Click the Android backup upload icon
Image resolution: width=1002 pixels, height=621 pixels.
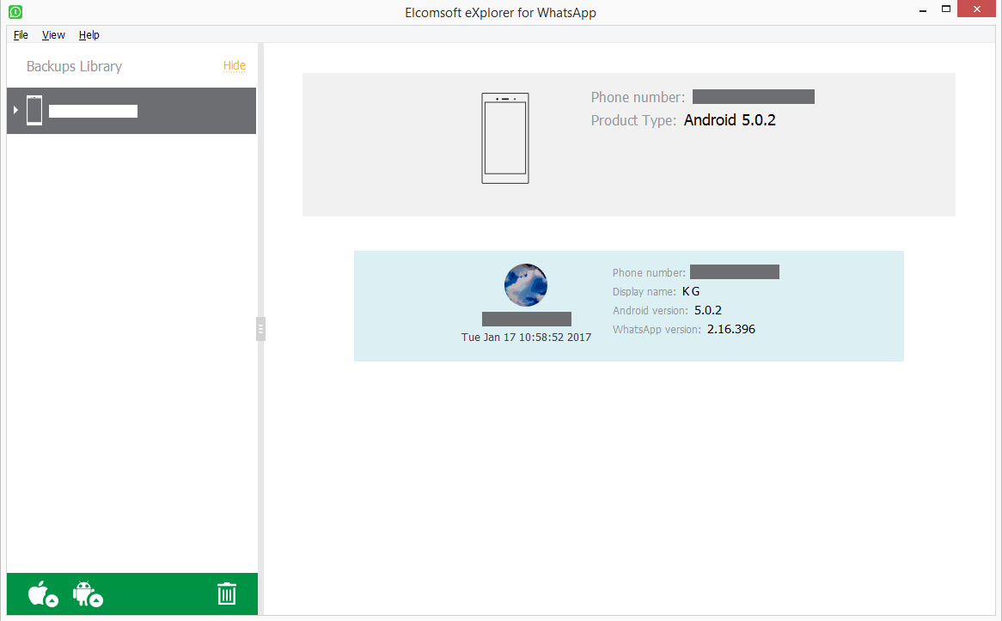click(x=87, y=594)
